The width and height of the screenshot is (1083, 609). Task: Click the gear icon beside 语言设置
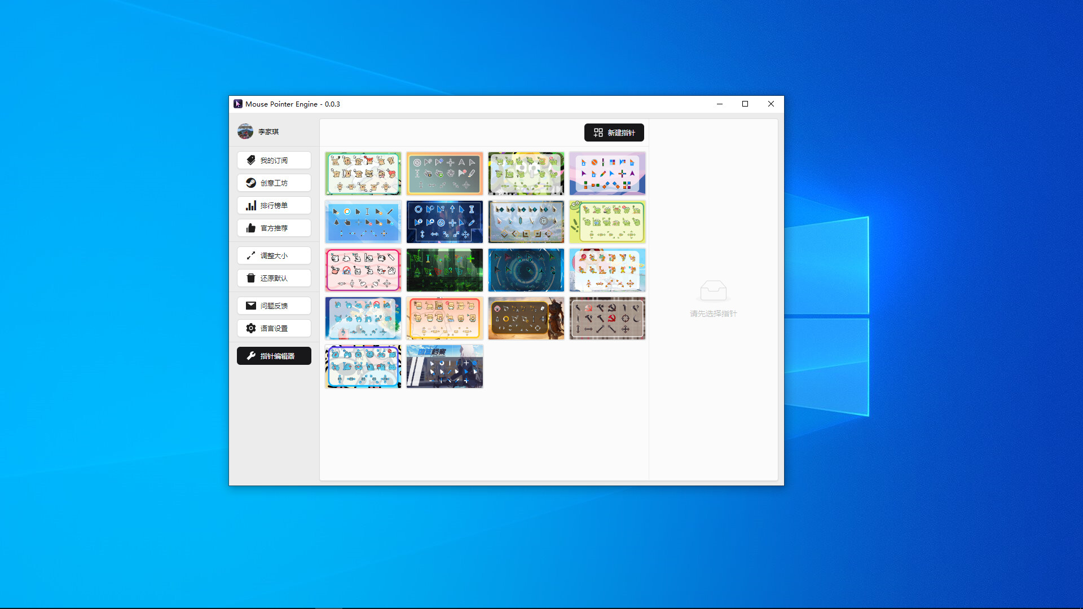click(251, 328)
